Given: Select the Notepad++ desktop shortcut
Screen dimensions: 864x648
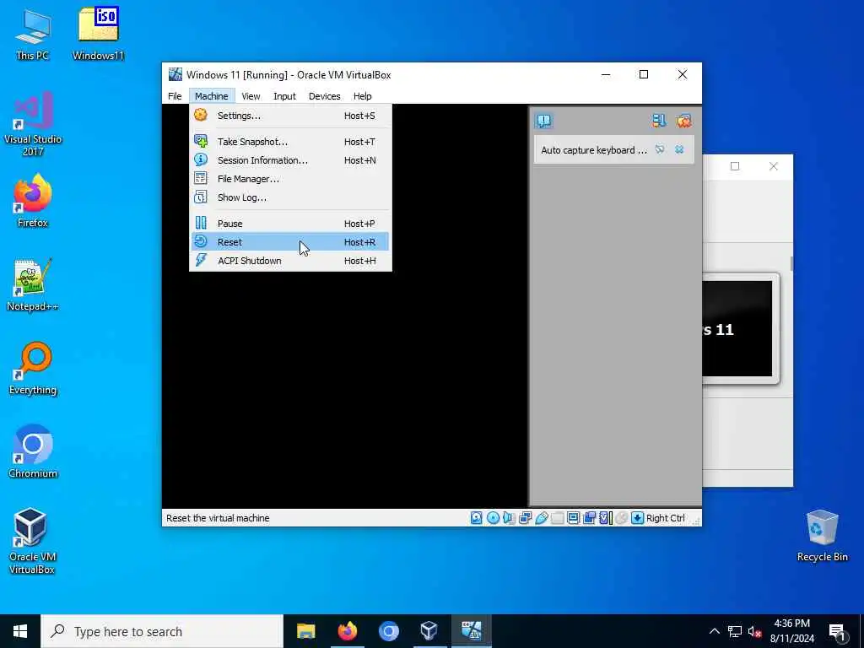Looking at the screenshot, I should pyautogui.click(x=33, y=285).
